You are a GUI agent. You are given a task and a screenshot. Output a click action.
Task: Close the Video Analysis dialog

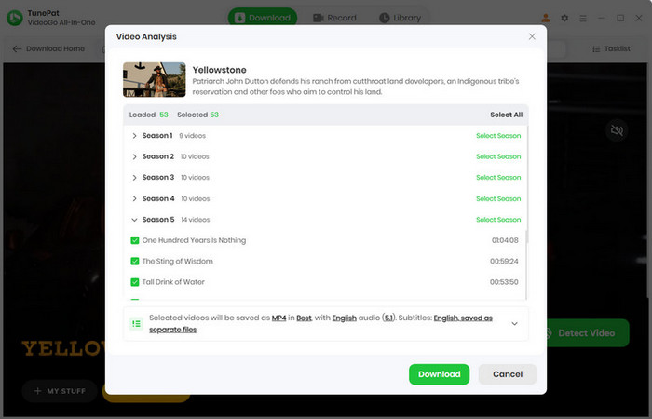coord(532,36)
